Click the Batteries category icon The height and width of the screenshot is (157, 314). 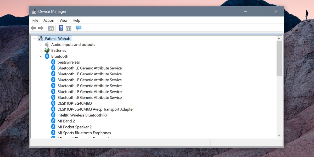[x=47, y=50]
